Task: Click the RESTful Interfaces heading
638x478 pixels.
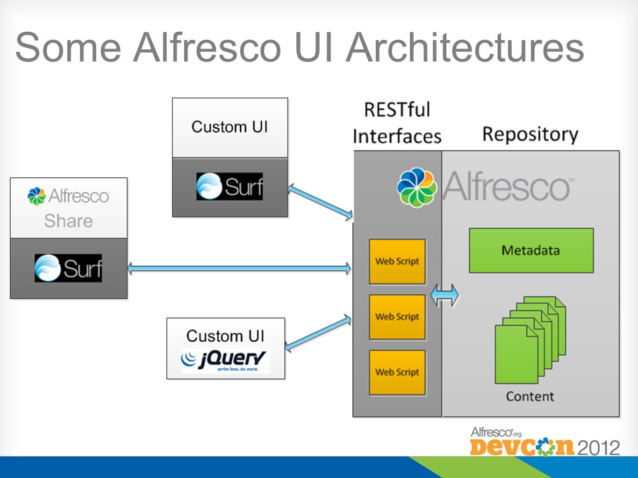Action: click(397, 123)
